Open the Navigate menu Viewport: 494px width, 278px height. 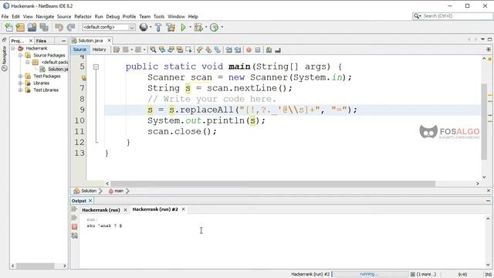[x=45, y=16]
